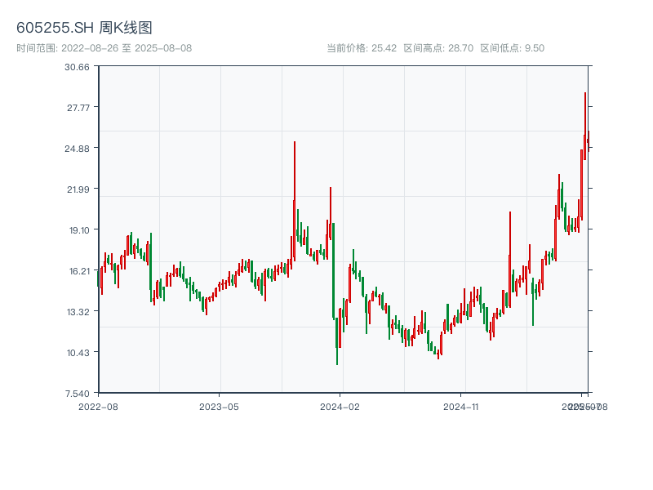The width and height of the screenshot is (653, 490).
Task: Click y-axis label 10.43
Action: pyautogui.click(x=78, y=353)
